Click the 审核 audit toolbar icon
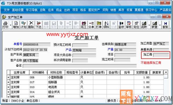 [129, 25]
